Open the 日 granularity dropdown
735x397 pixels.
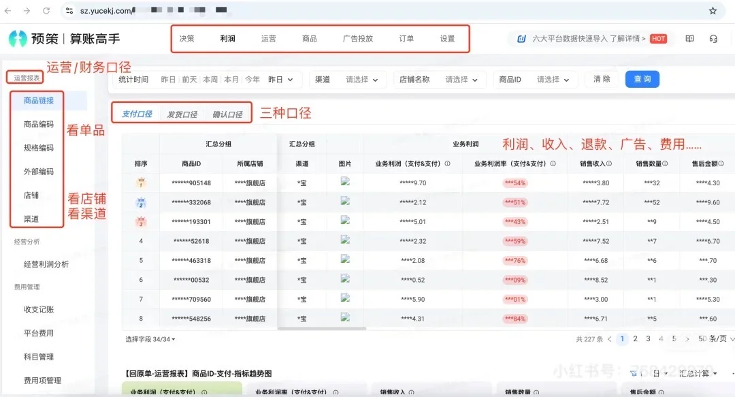tap(660, 374)
